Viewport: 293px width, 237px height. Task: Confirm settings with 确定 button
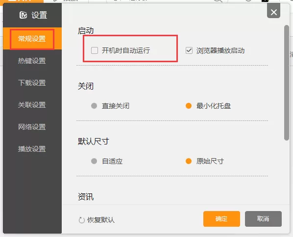[x=221, y=219]
